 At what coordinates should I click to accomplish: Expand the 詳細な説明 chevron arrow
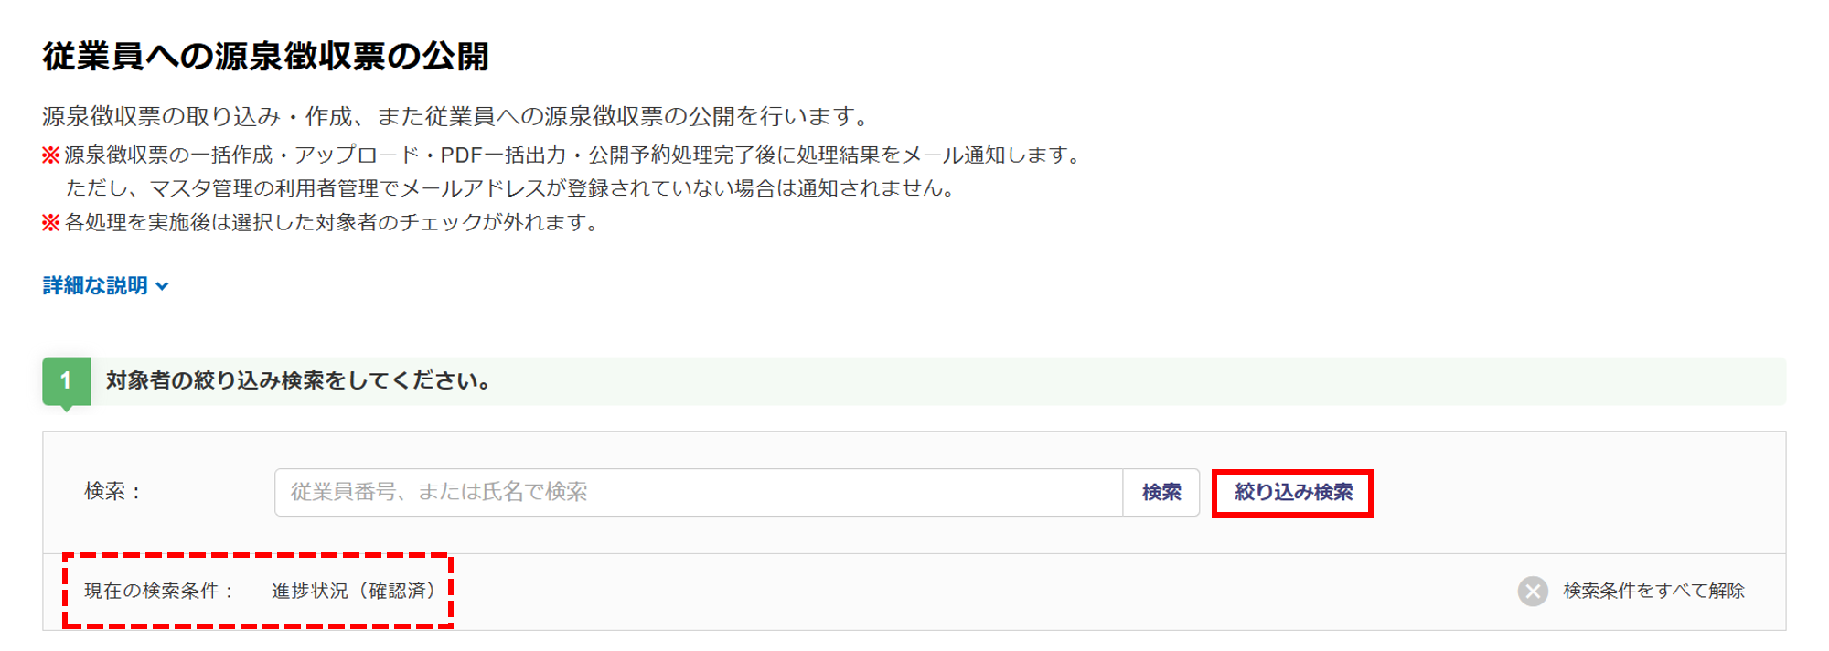[x=162, y=286]
